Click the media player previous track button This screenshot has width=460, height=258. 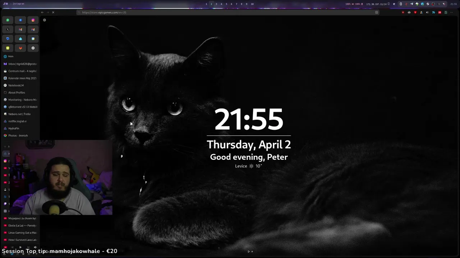pos(13,247)
